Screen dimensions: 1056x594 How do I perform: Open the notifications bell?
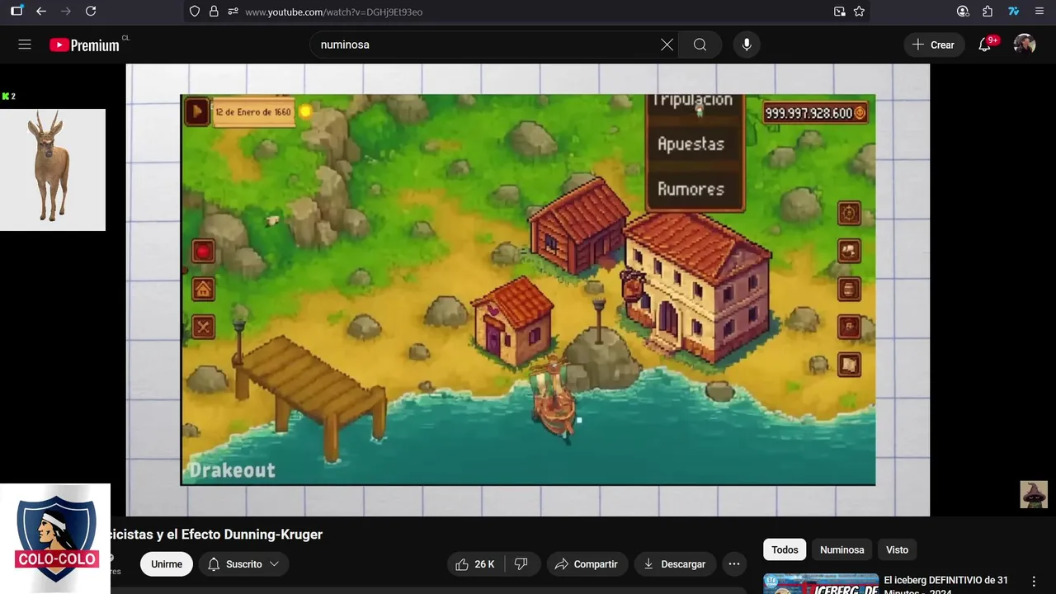[x=984, y=45]
